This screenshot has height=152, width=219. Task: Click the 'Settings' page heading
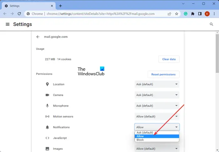coord(23,24)
